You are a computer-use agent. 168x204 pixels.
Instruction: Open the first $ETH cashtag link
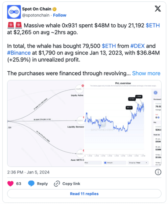[x=153, y=26]
